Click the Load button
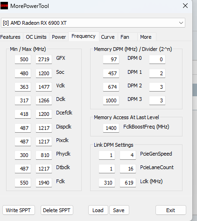Screen dimensions: 197x221 tap(98, 210)
